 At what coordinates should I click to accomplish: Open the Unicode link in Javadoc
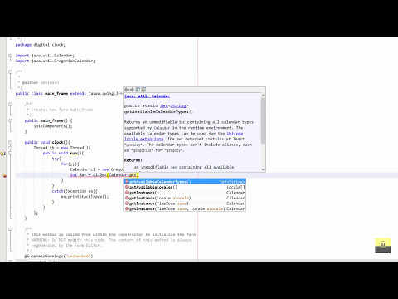click(x=235, y=134)
